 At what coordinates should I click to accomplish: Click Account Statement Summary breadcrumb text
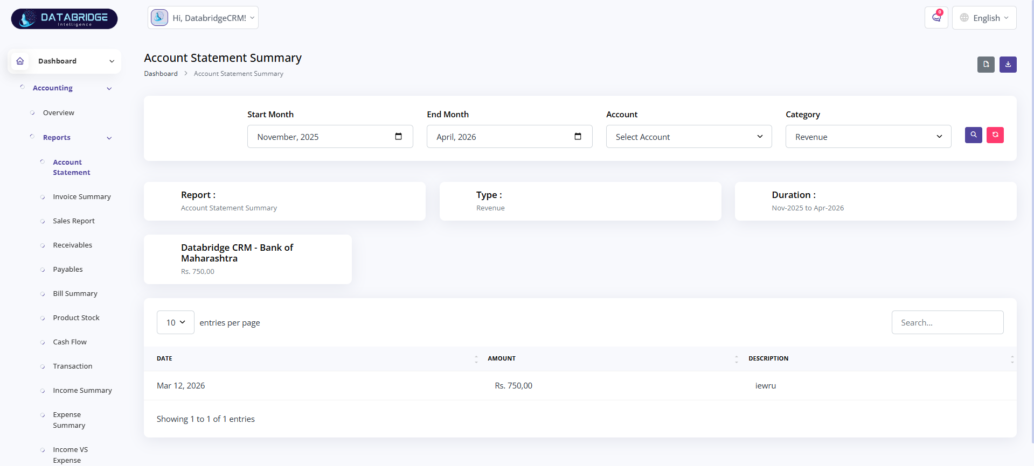coord(239,74)
